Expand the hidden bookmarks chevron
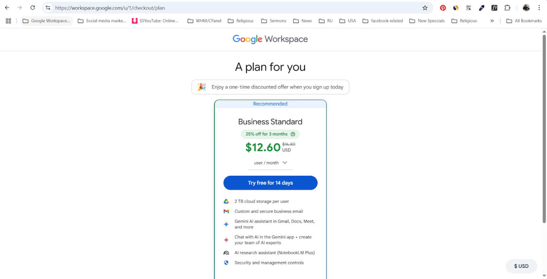This screenshot has height=279, width=547. coord(492,21)
